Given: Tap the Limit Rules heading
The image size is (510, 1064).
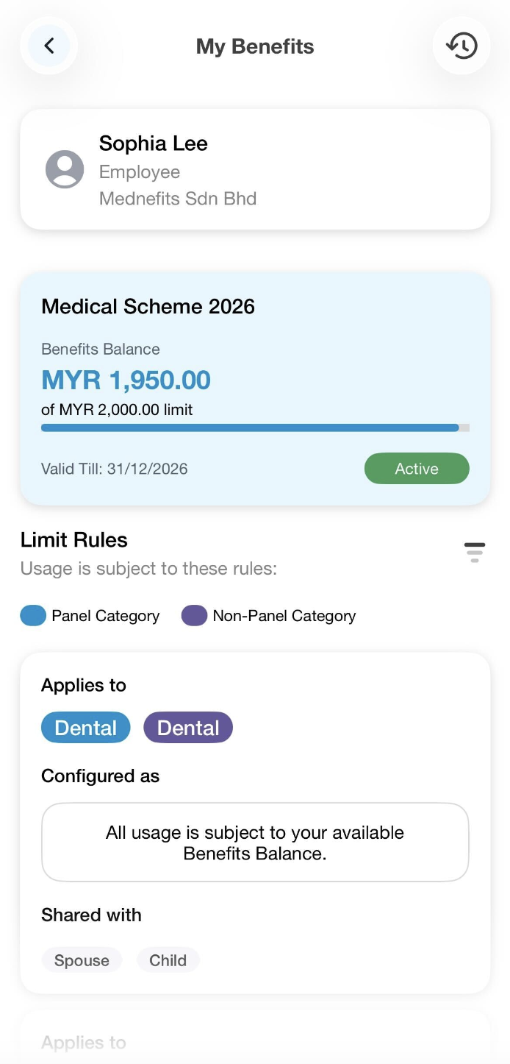Looking at the screenshot, I should (74, 540).
